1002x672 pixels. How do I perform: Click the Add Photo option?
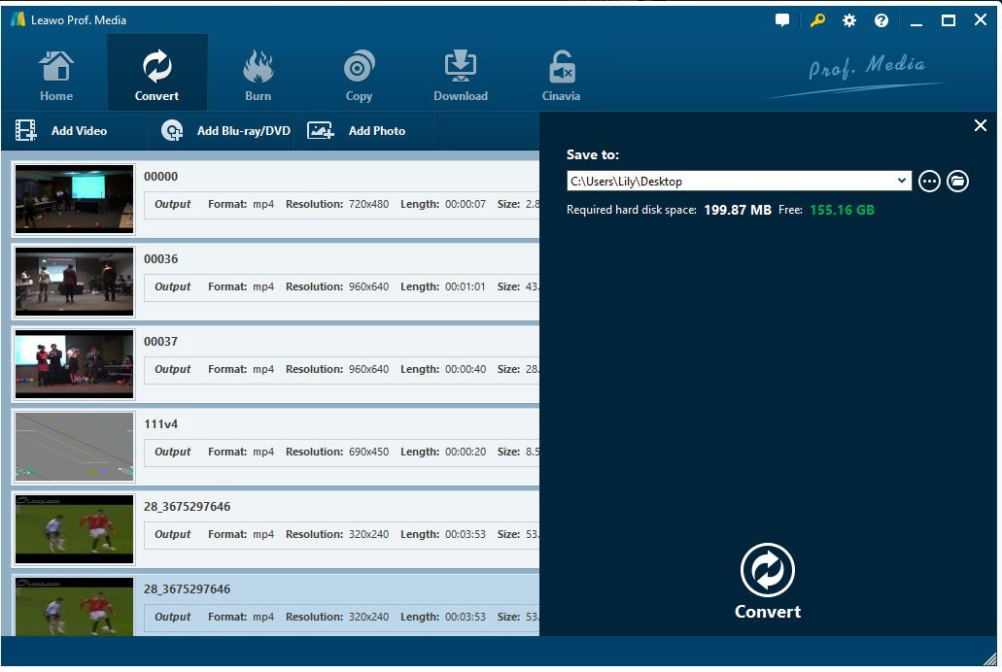click(376, 130)
